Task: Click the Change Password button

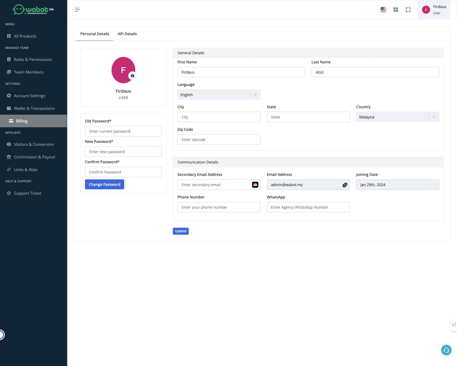Action: point(105,184)
